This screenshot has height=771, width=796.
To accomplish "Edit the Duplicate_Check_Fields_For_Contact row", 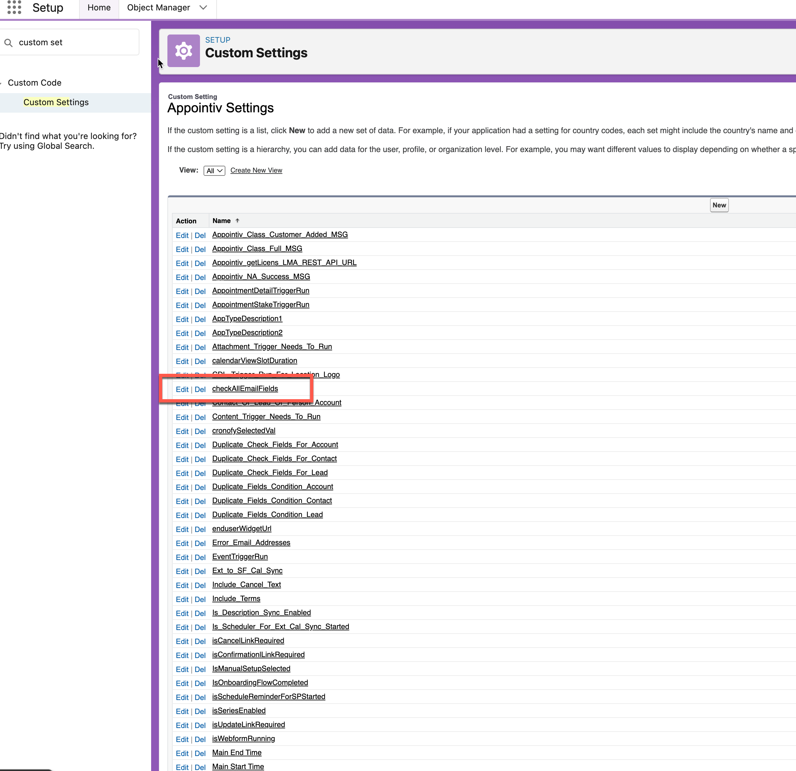I will point(182,459).
